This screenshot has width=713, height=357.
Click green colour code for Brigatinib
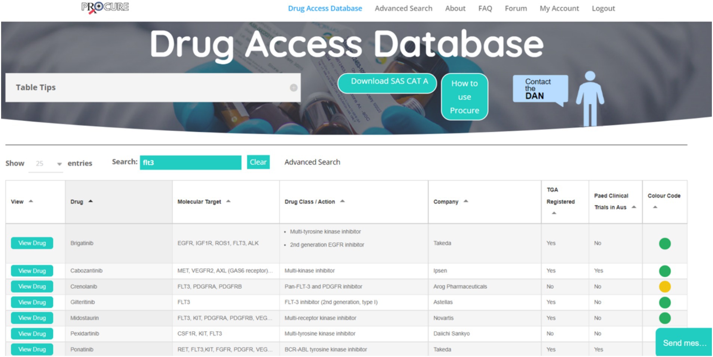[664, 243]
